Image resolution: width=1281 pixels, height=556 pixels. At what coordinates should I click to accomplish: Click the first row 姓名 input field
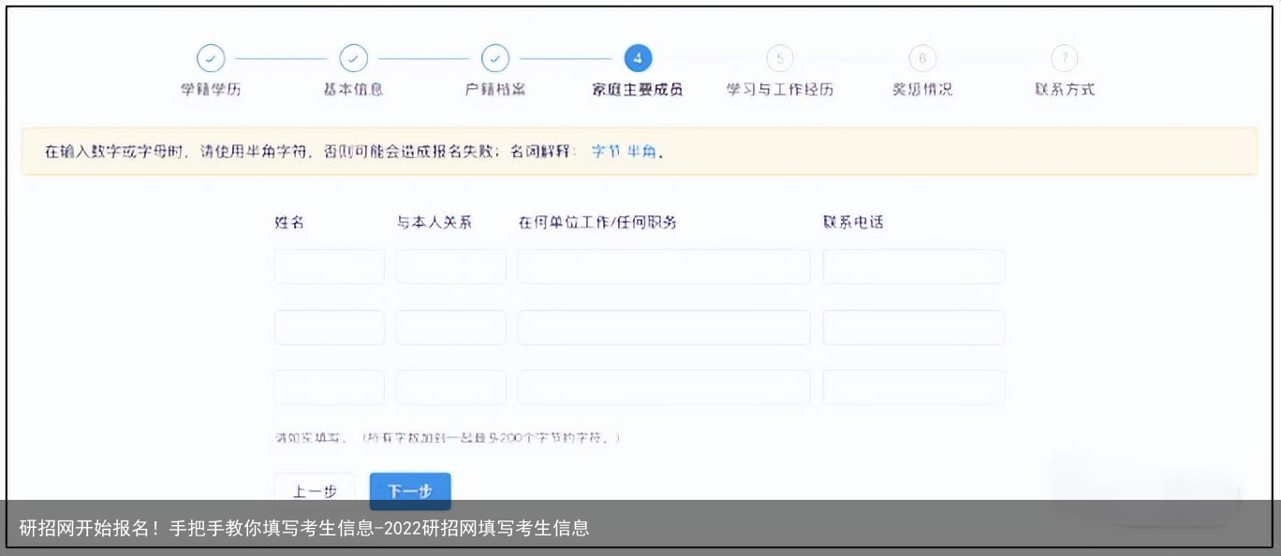click(x=329, y=266)
